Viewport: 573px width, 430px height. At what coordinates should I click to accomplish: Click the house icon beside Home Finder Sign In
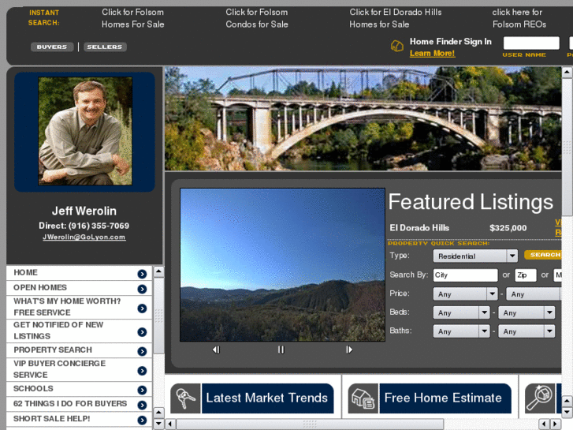point(397,46)
